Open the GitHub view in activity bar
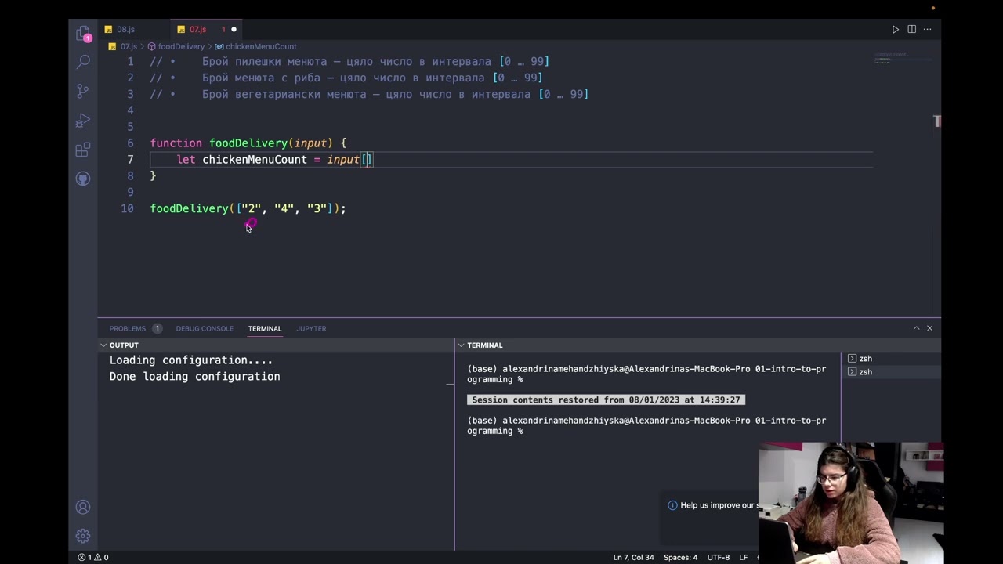 (x=83, y=179)
